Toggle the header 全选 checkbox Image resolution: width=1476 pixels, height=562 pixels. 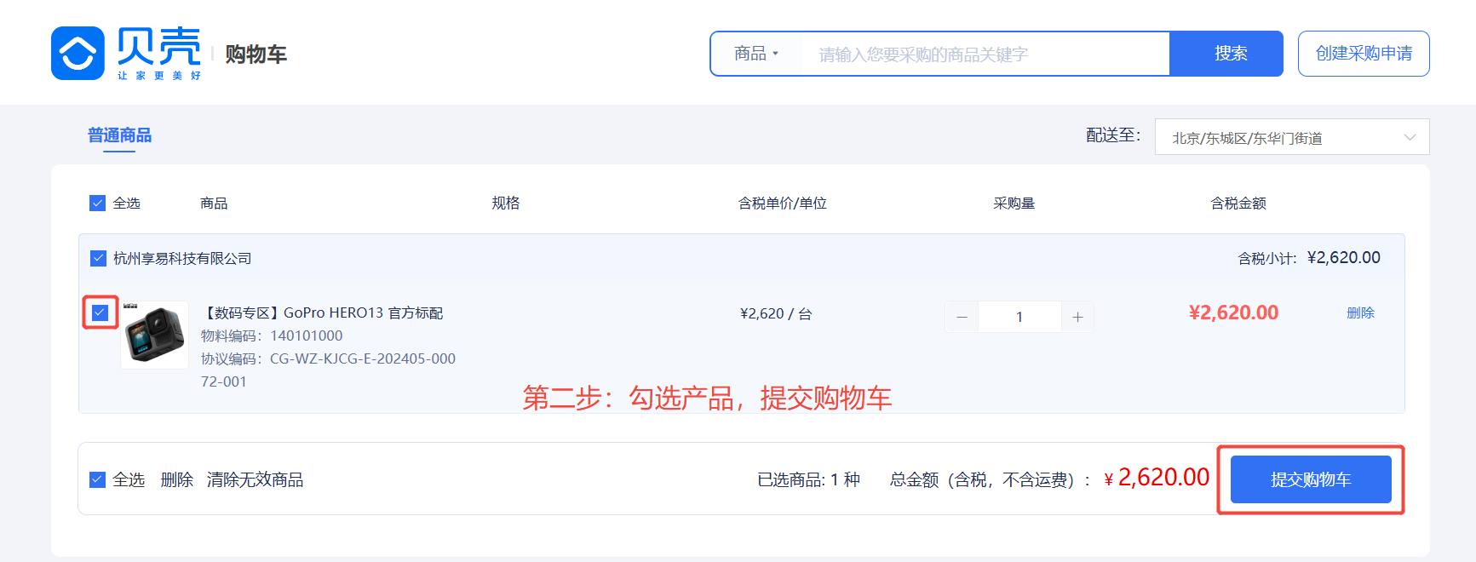[97, 203]
